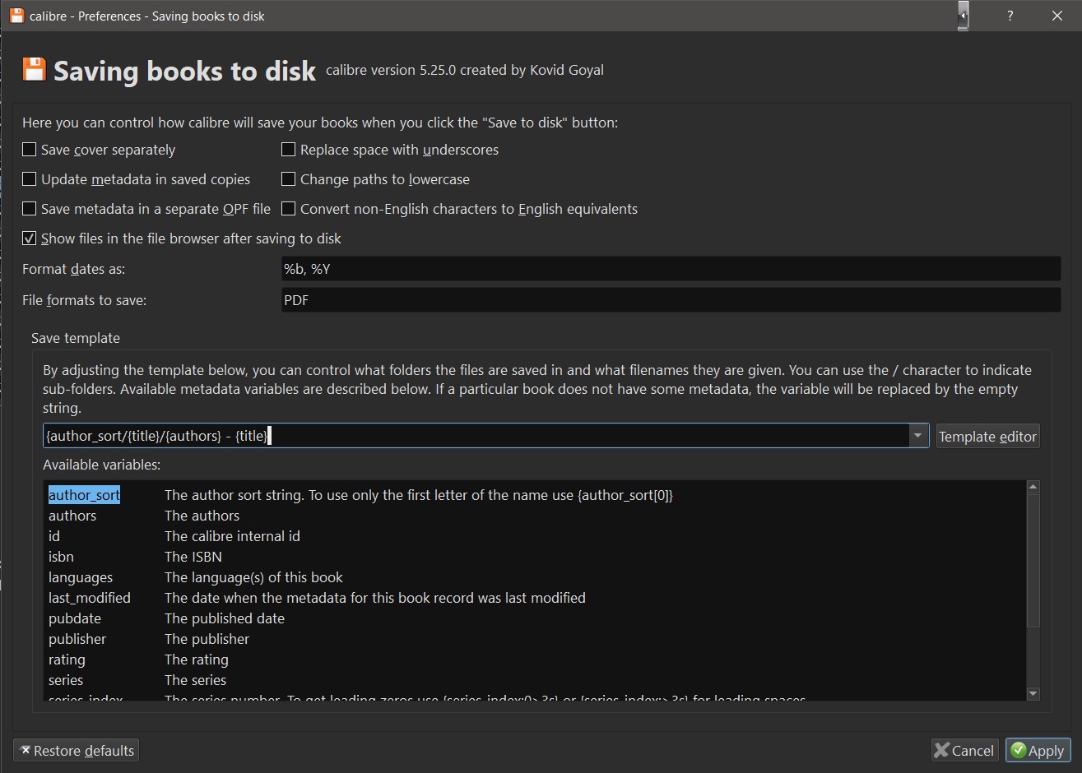The width and height of the screenshot is (1082, 773).
Task: Click the Apply button
Action: [1038, 750]
